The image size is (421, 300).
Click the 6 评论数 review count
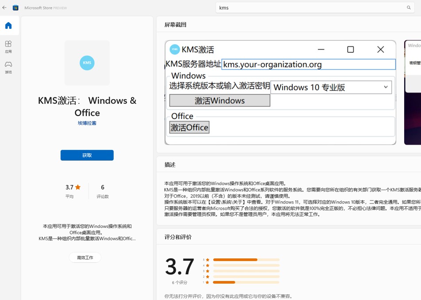(103, 191)
